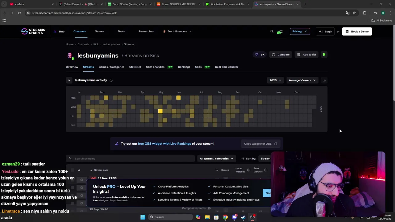Open the Channels menu item
395x222 pixels.
point(80,31)
